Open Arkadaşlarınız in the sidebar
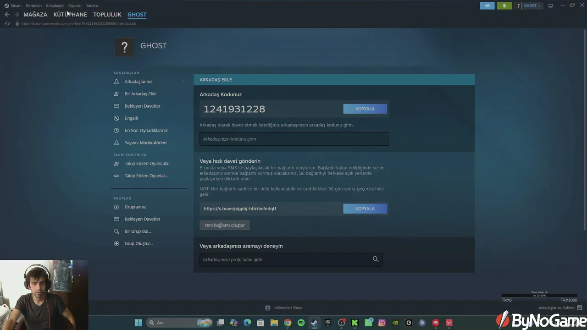 [138, 82]
